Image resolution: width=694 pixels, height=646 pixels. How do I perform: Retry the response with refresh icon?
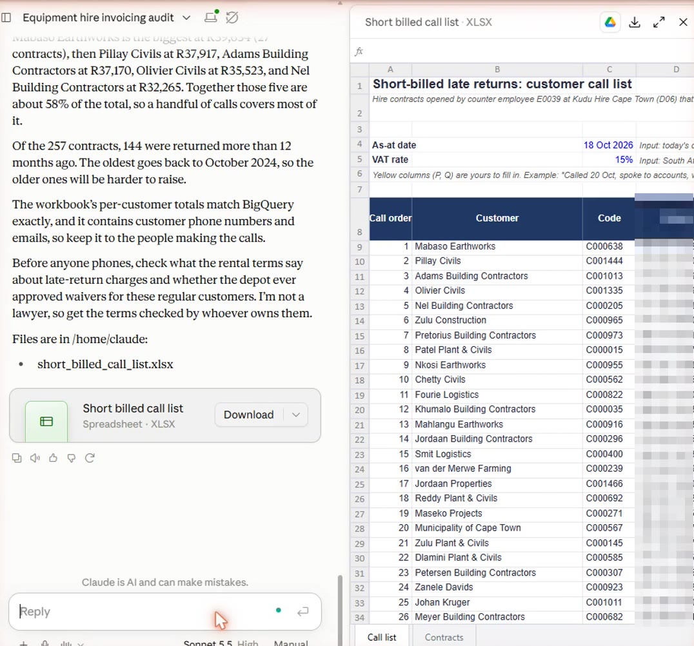(x=90, y=458)
